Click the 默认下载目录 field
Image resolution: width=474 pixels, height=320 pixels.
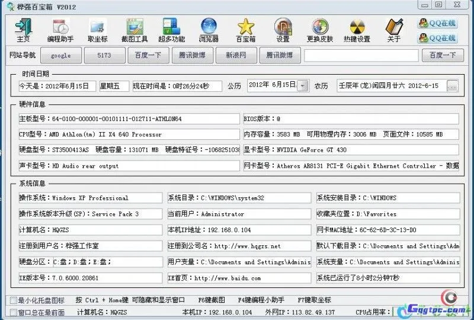point(388,246)
